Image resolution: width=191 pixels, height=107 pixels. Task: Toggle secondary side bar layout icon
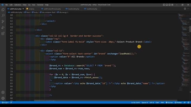pos(170,5)
